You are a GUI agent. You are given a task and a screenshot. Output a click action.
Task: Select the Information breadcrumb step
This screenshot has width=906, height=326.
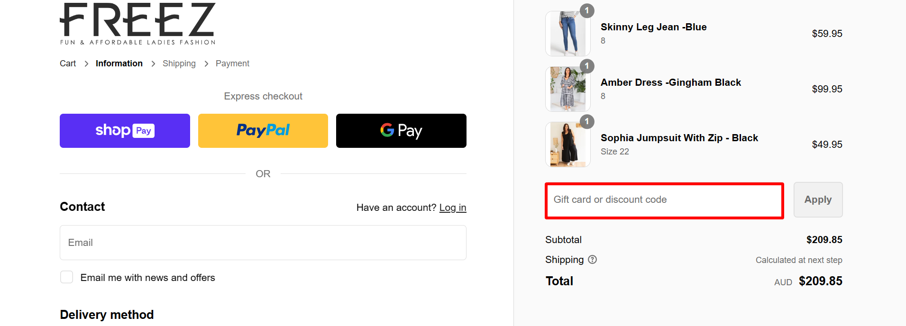[119, 63]
